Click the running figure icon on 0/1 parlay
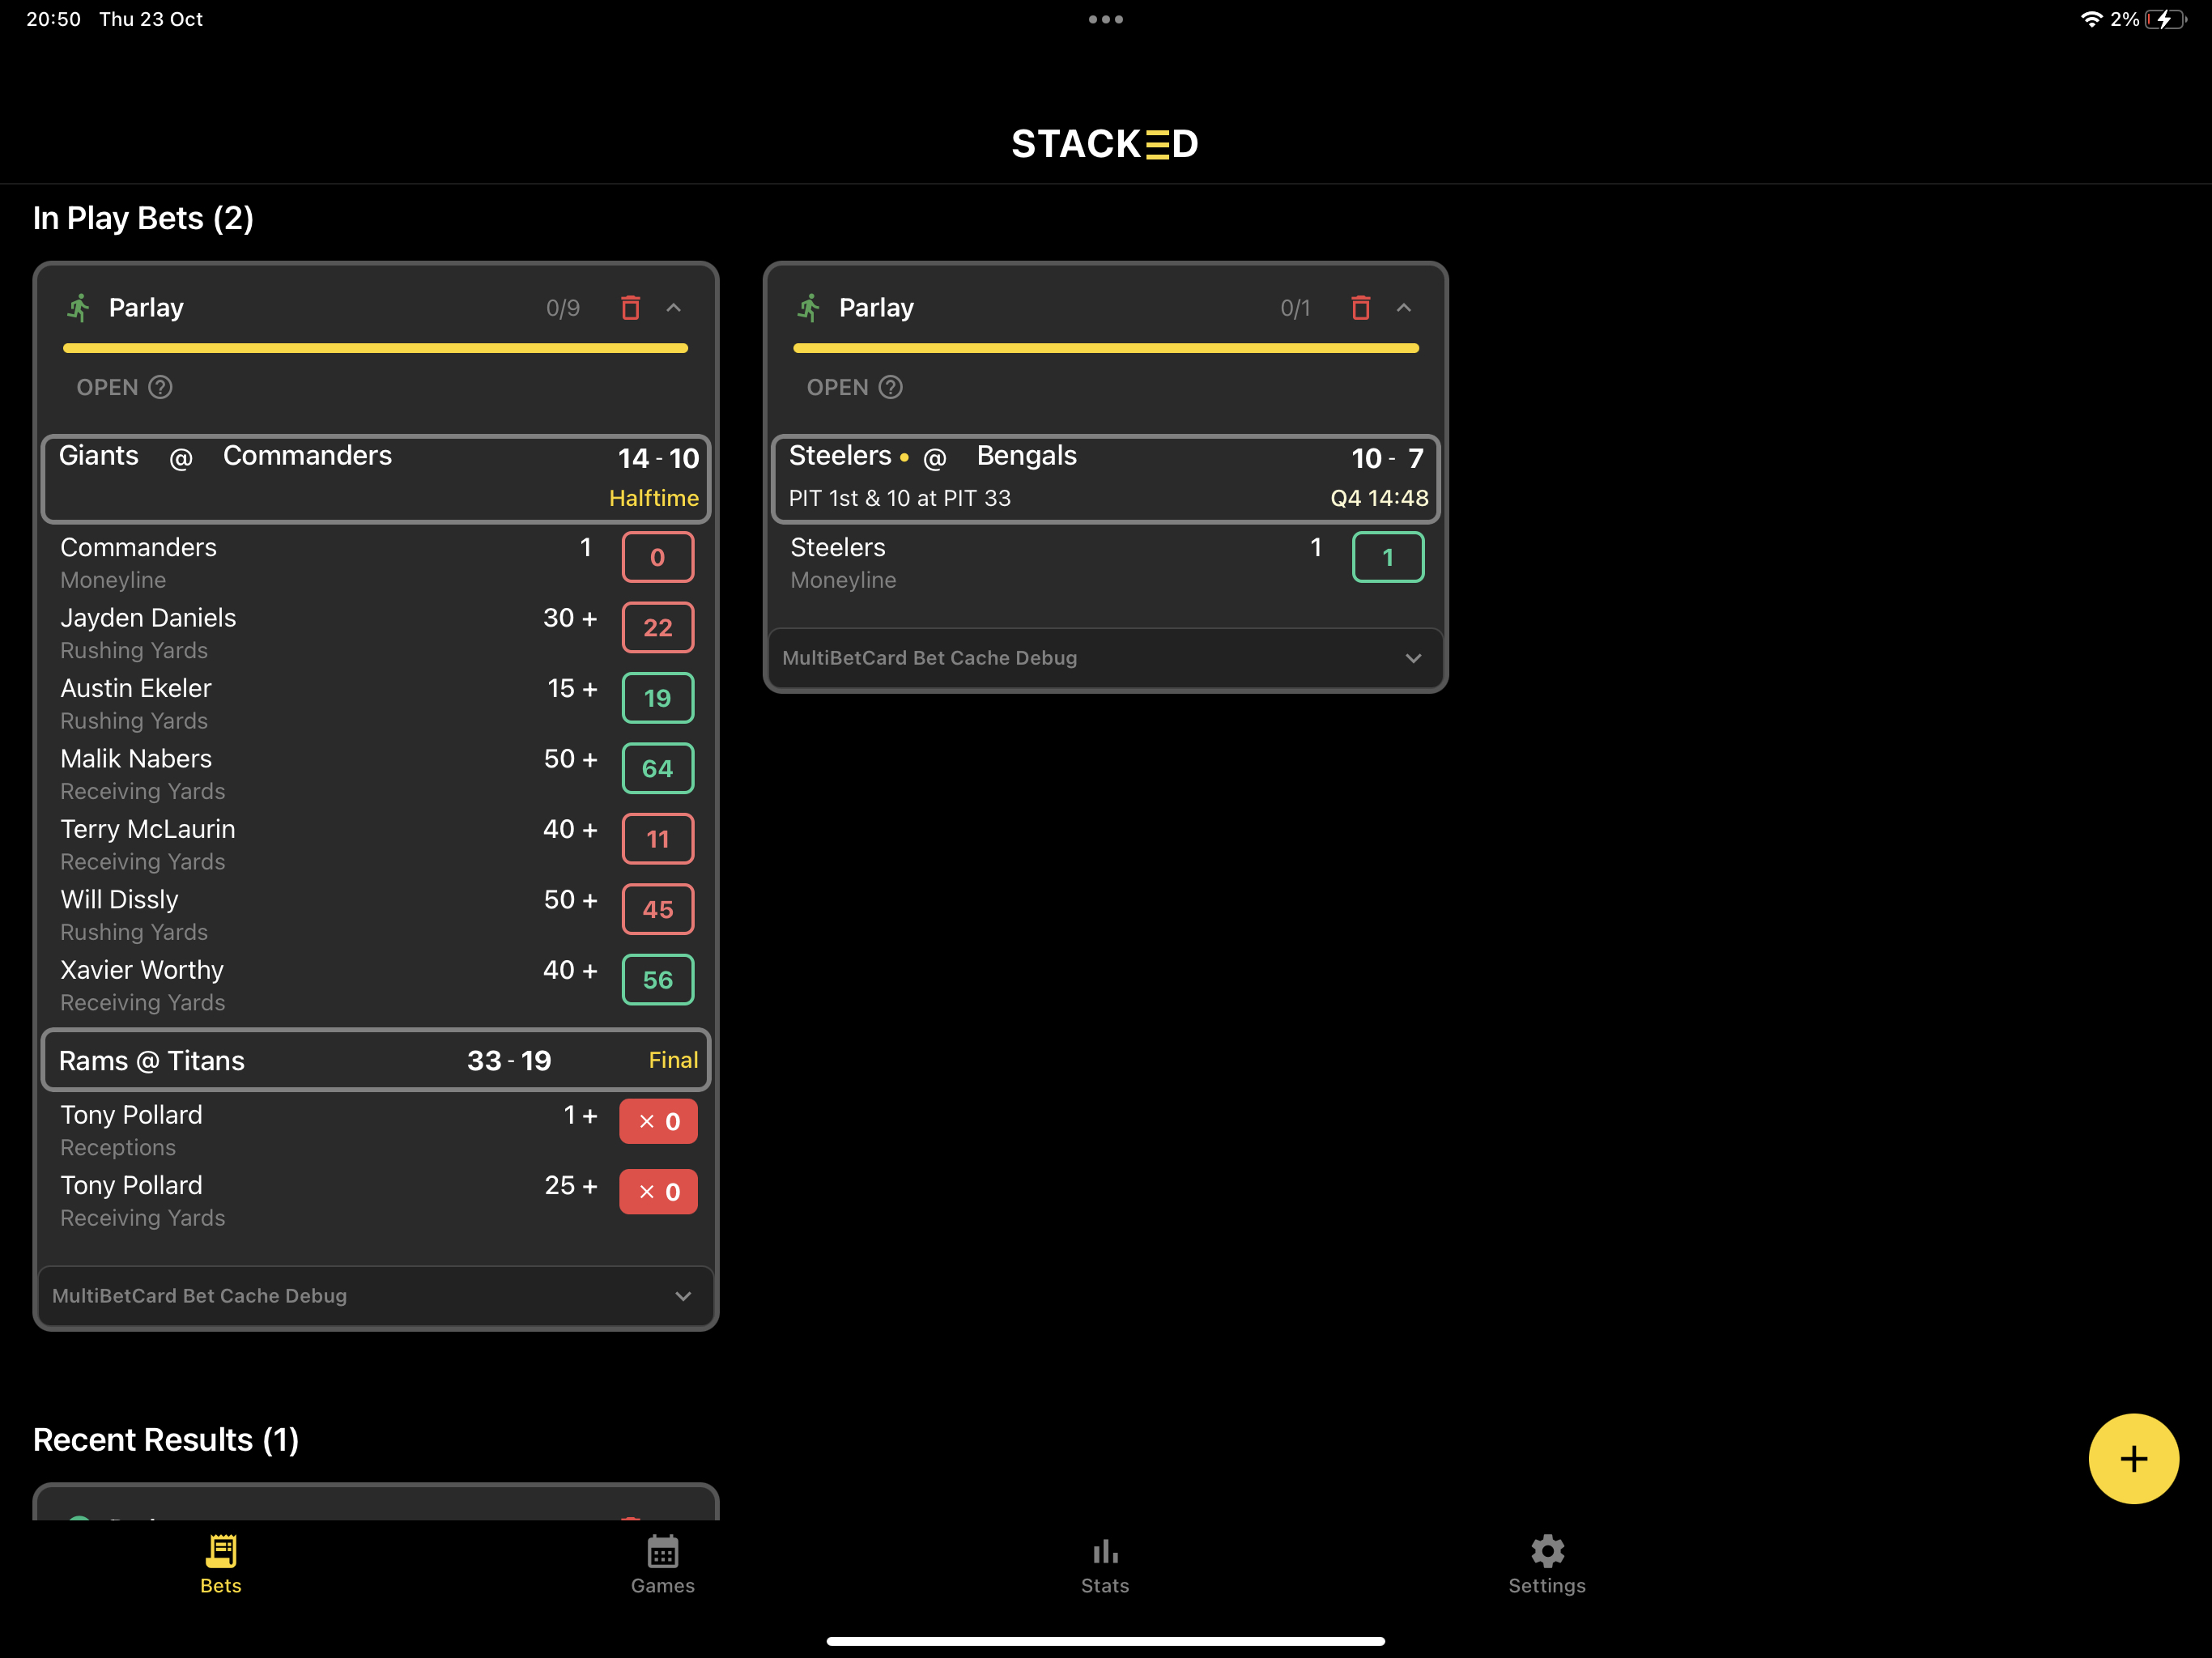Screen dimensions: 2212x1658 click(809, 307)
